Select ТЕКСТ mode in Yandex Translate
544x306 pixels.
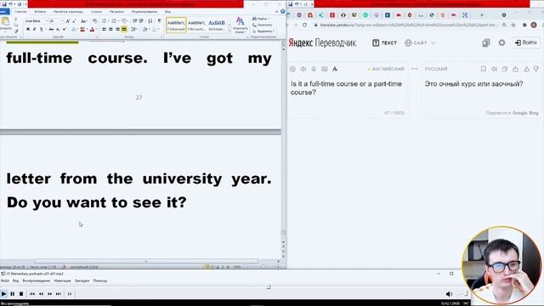click(384, 42)
